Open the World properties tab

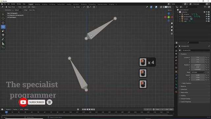tap(176, 64)
